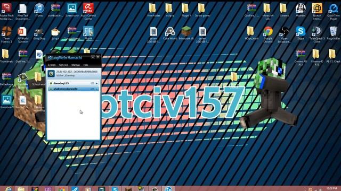Select the OptiFine archive beside Thumbnails folder
Viewport: 341px width, 191px height.
point(23,56)
